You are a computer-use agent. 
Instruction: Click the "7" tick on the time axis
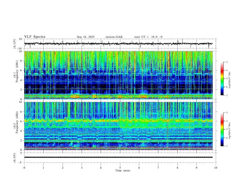point(158,168)
